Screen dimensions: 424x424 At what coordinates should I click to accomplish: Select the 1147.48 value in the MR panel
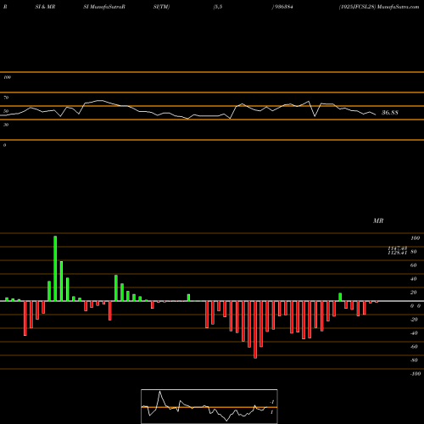click(398, 248)
